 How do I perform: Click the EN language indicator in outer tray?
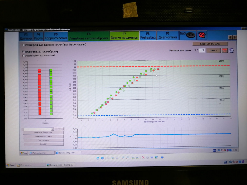[x=225, y=162]
